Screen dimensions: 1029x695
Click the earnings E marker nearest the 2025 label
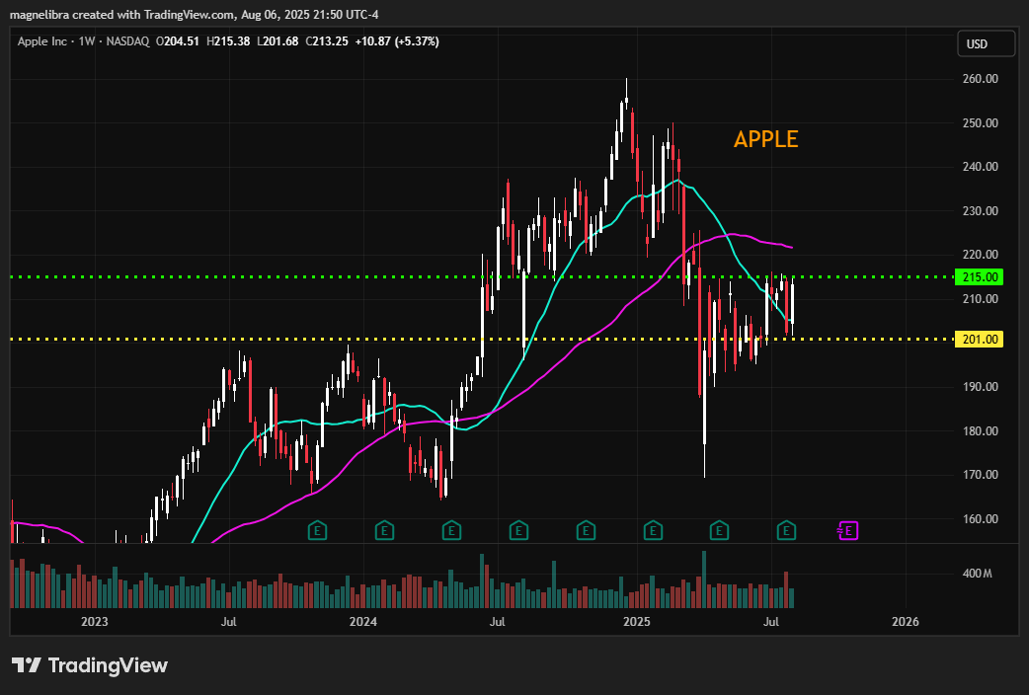pyautogui.click(x=653, y=530)
